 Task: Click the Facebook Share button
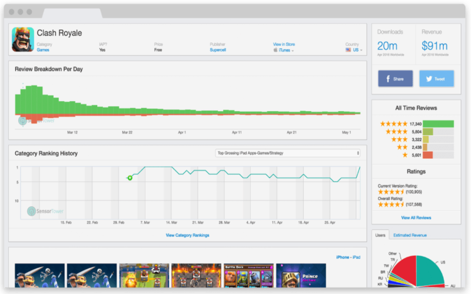[395, 79]
